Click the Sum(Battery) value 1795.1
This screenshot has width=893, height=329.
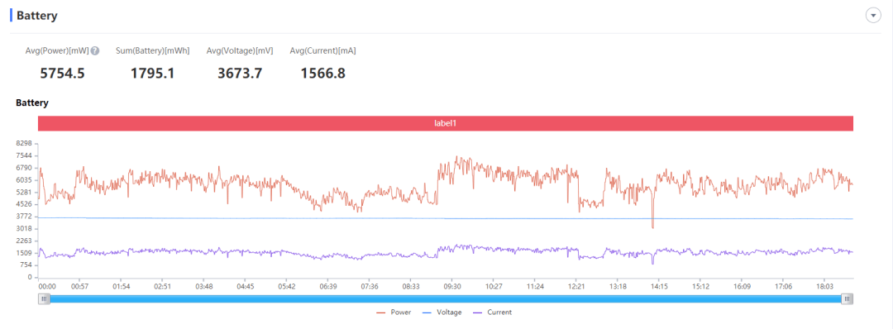(152, 73)
